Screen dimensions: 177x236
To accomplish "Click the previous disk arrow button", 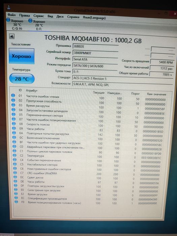I will [12, 36].
